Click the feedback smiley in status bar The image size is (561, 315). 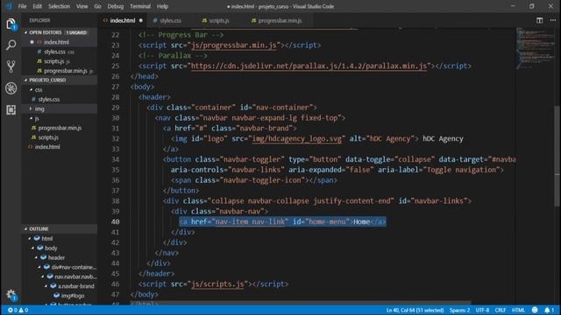pyautogui.click(x=535, y=310)
